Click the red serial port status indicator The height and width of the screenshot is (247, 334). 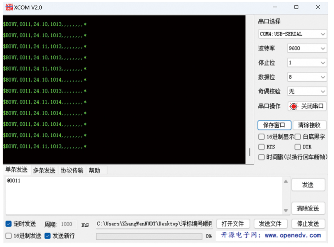click(x=293, y=106)
